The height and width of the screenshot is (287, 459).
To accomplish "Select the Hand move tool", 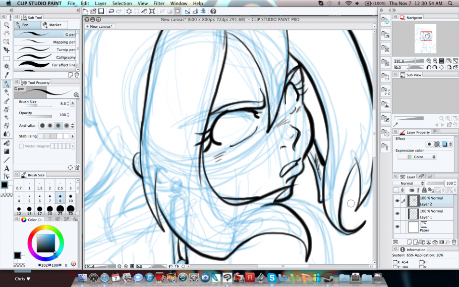I will [7, 33].
